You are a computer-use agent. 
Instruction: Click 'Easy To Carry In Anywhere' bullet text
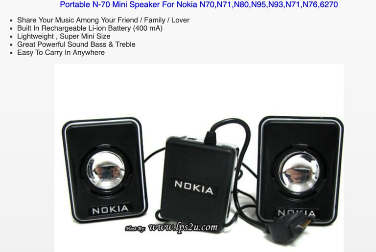[61, 53]
